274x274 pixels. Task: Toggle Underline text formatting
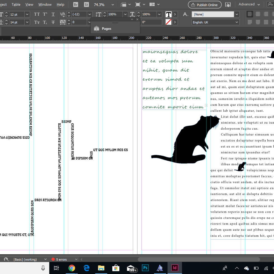(x=53, y=14)
